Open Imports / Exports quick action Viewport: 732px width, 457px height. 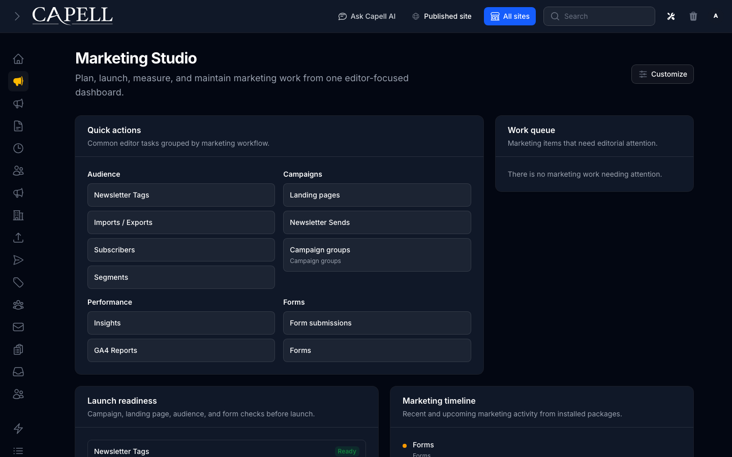pyautogui.click(x=181, y=222)
